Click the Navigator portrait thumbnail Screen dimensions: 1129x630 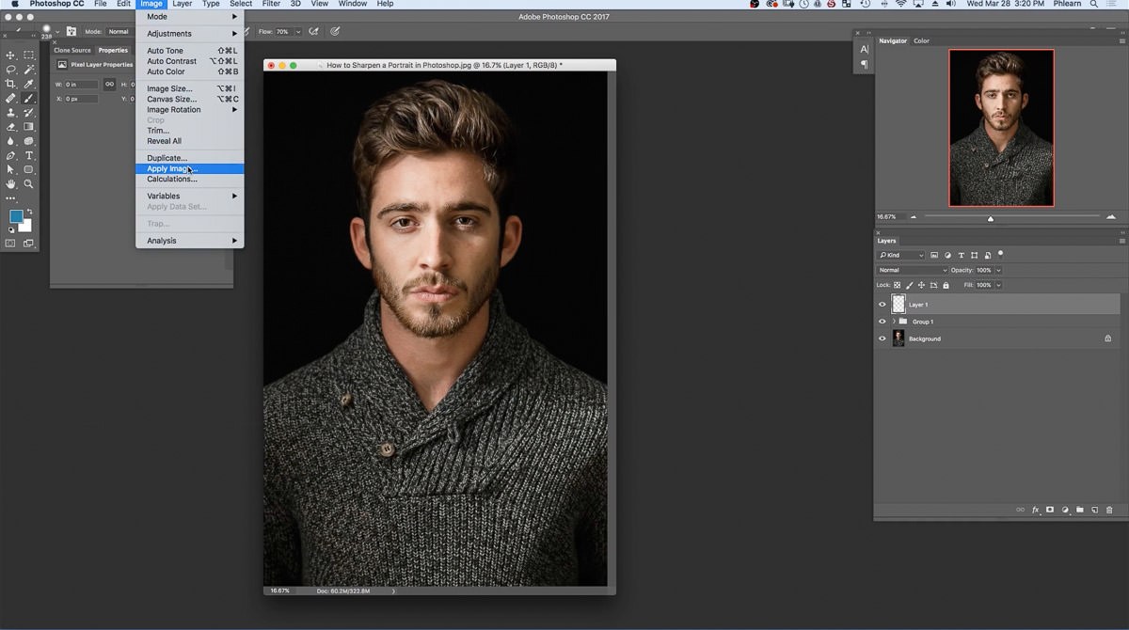click(x=1001, y=128)
